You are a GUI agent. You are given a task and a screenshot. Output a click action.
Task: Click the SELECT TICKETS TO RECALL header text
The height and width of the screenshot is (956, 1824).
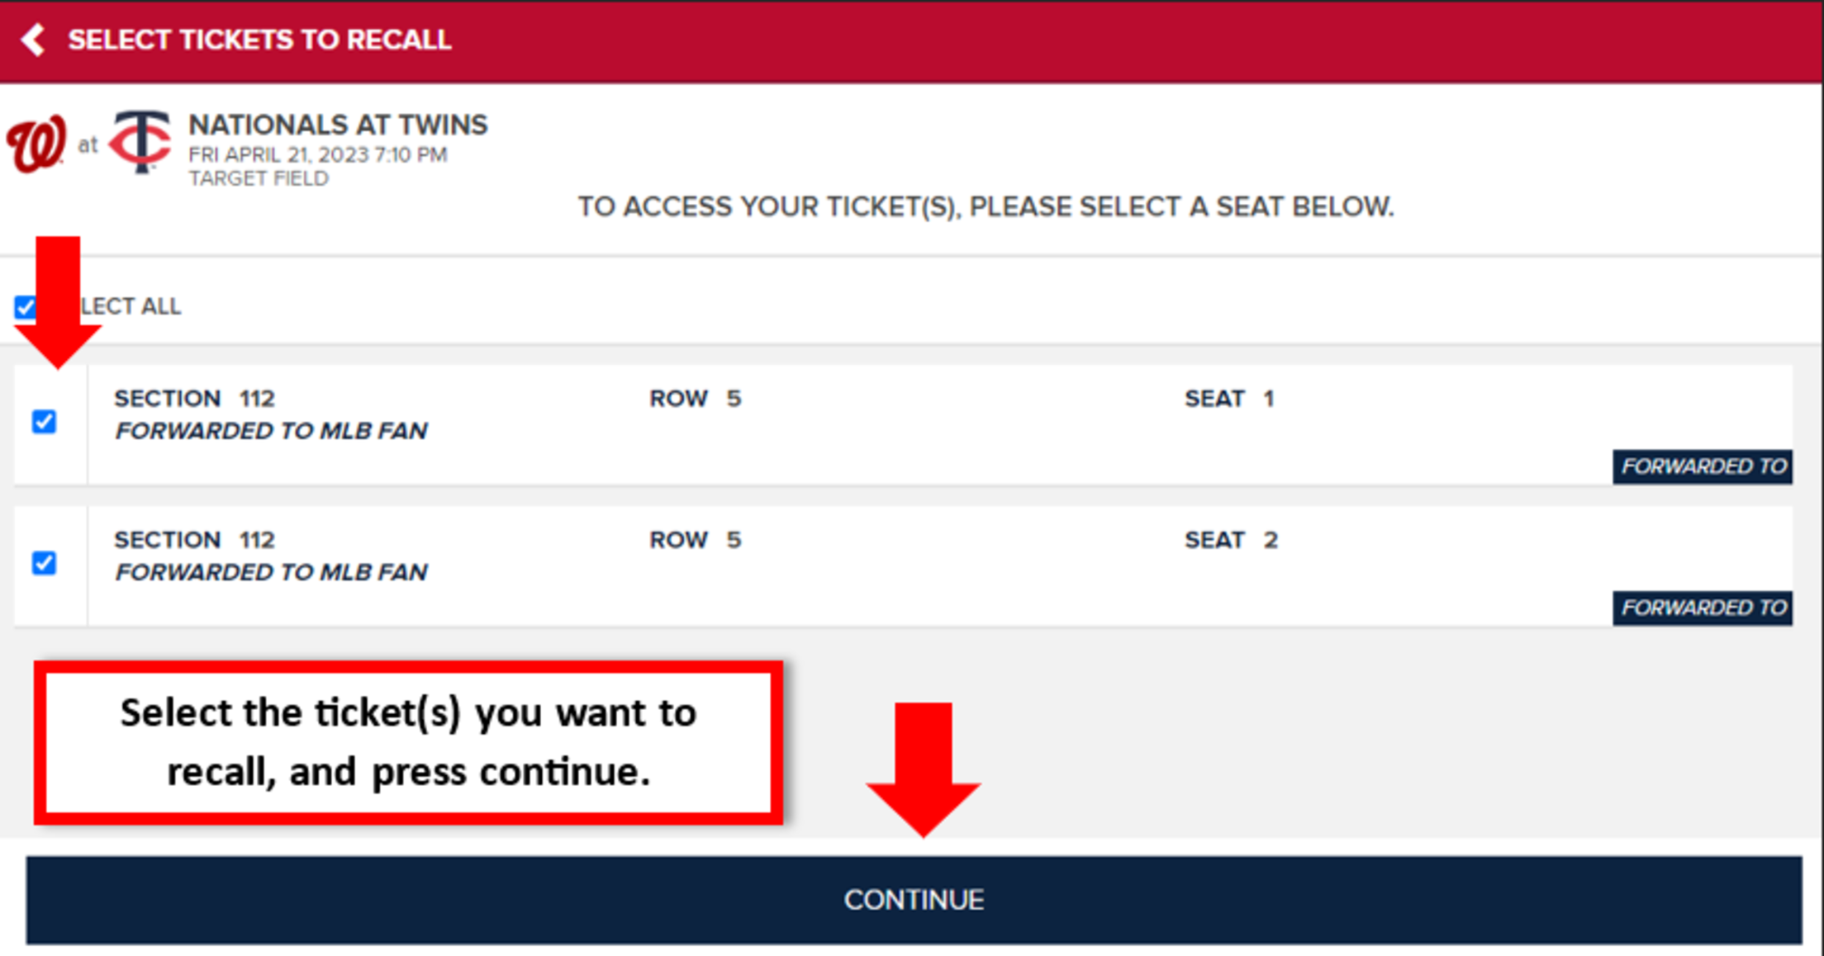click(259, 39)
